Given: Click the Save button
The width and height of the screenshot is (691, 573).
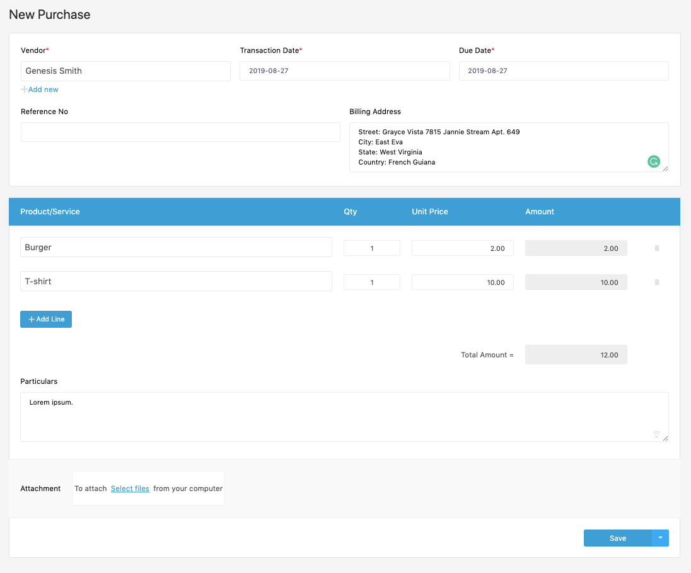Looking at the screenshot, I should click(616, 538).
